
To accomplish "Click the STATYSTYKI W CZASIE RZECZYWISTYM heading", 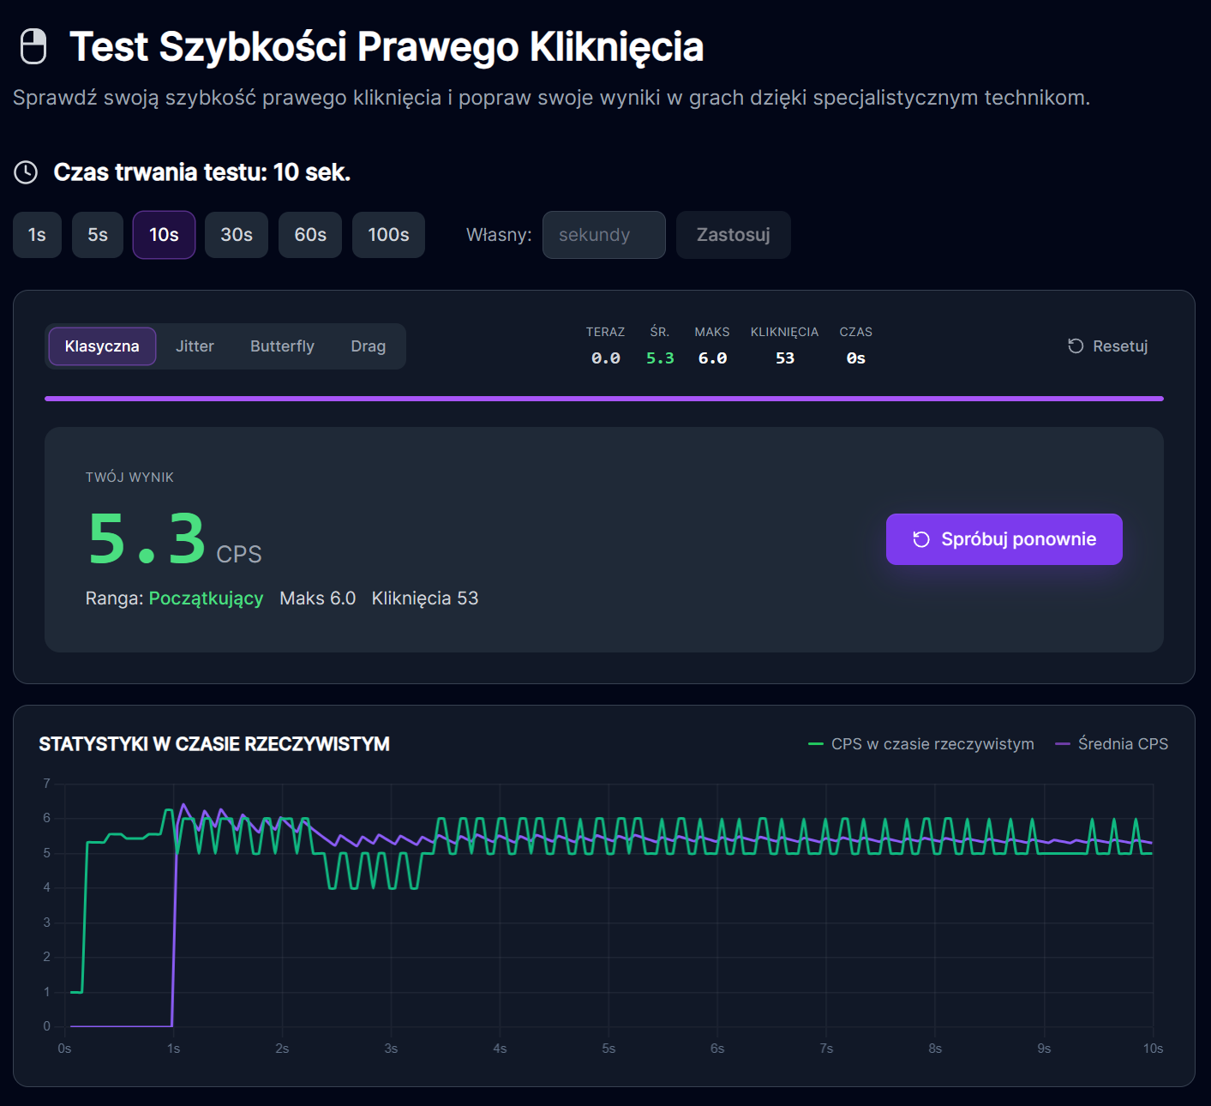I will 214,744.
